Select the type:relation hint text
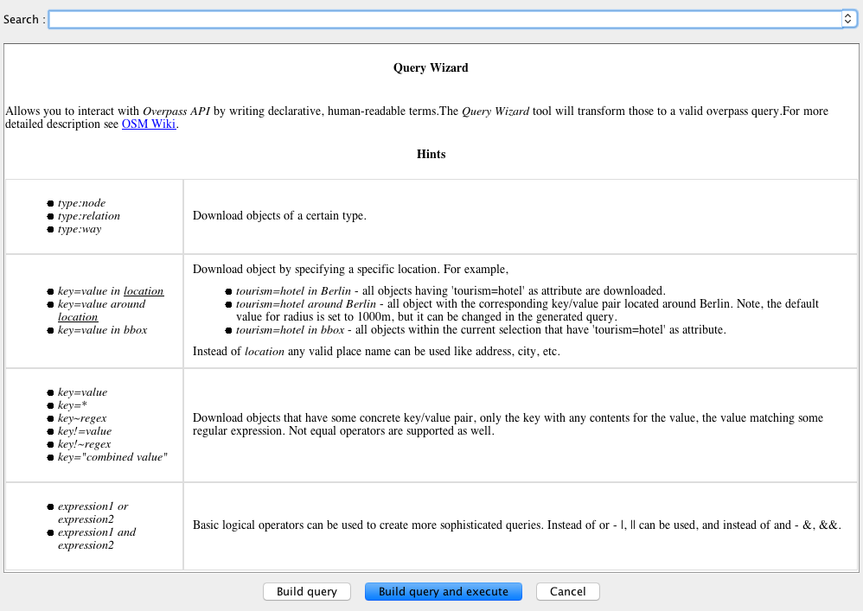 click(x=88, y=216)
